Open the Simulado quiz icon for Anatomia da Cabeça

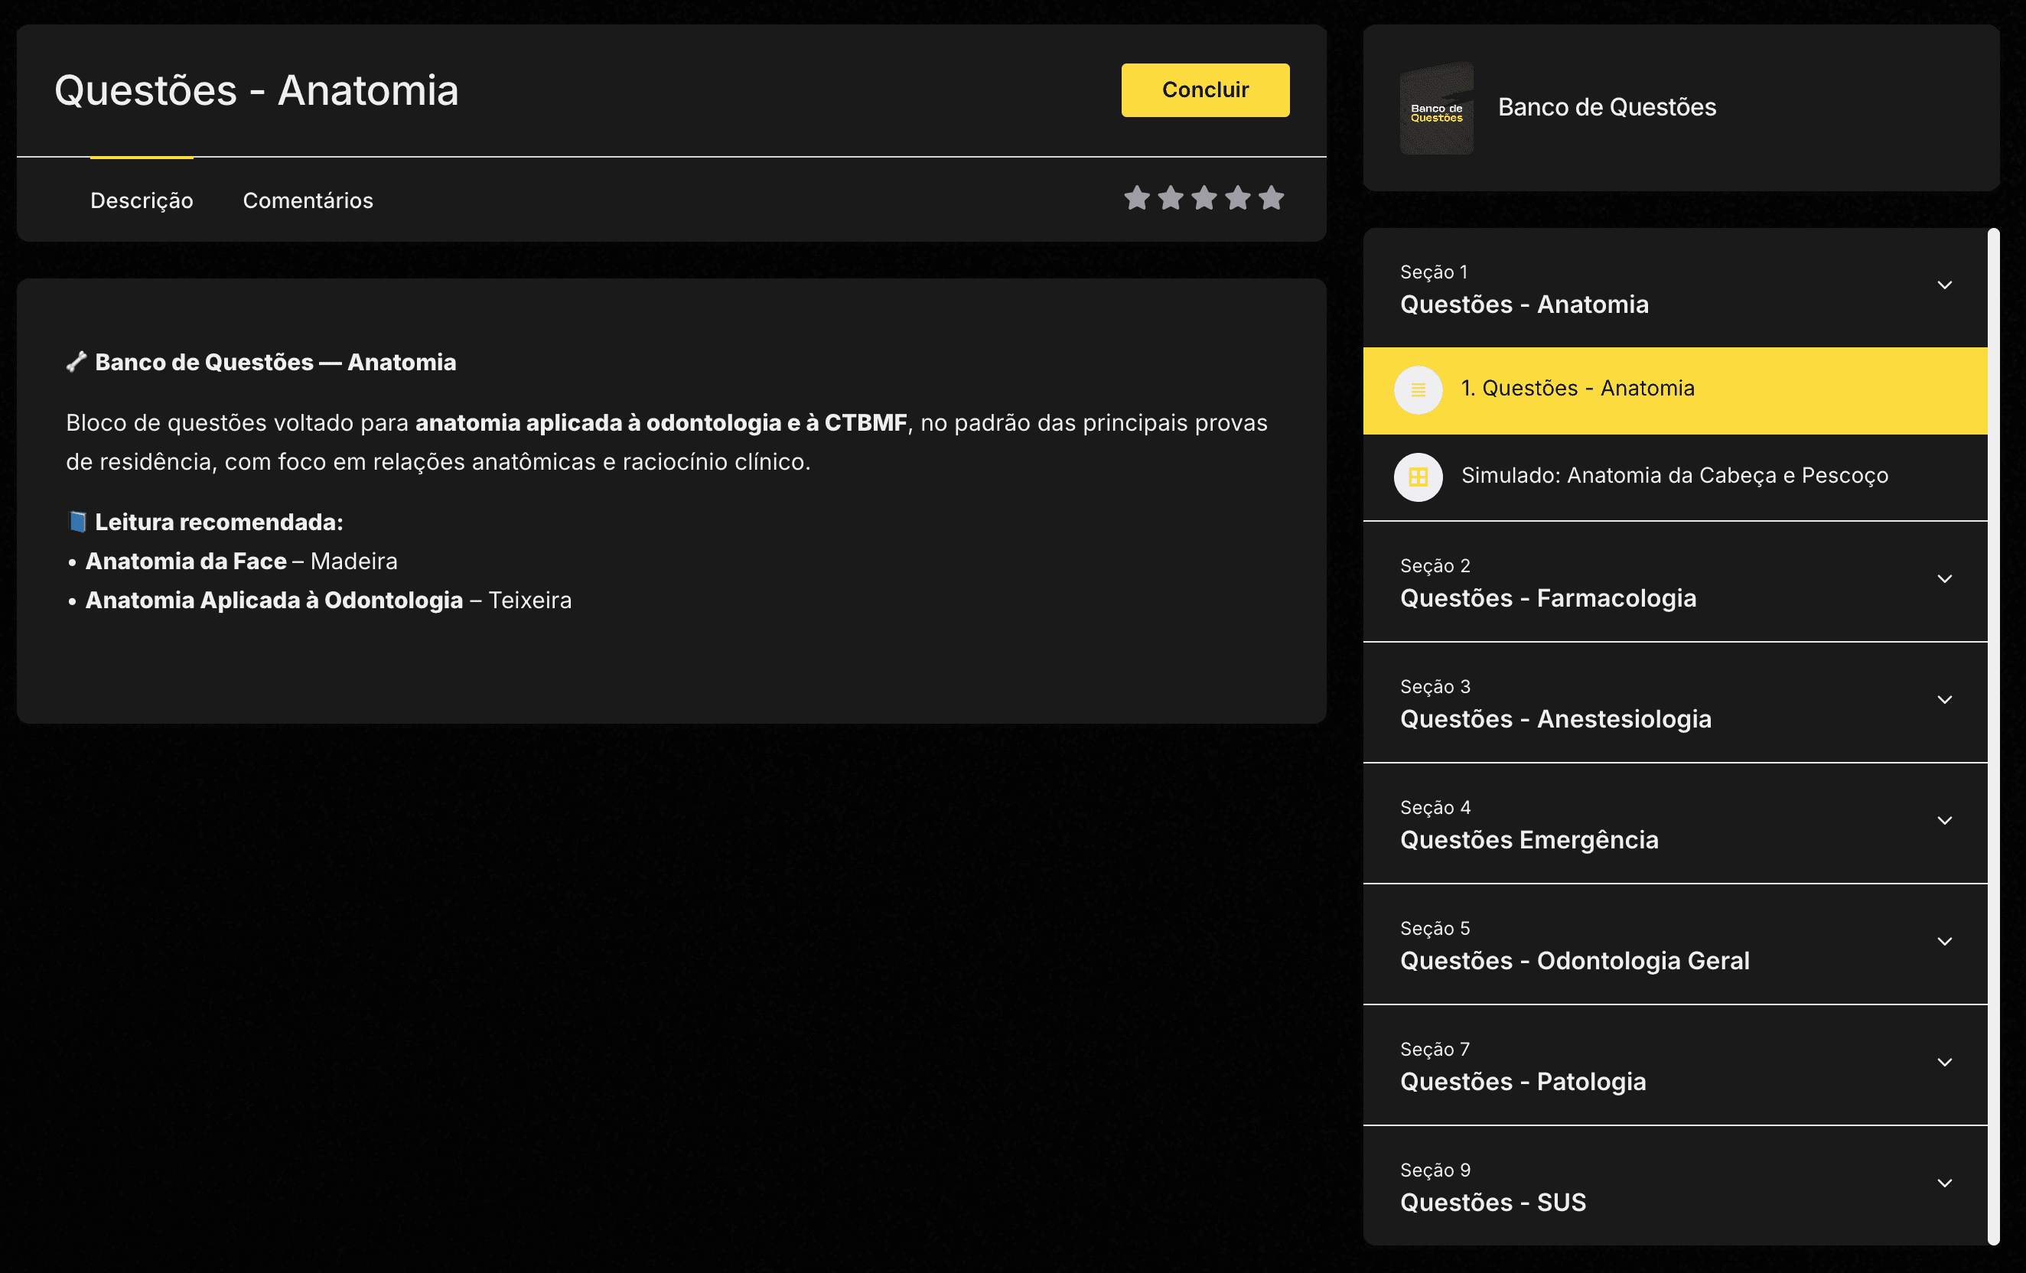pyautogui.click(x=1418, y=475)
